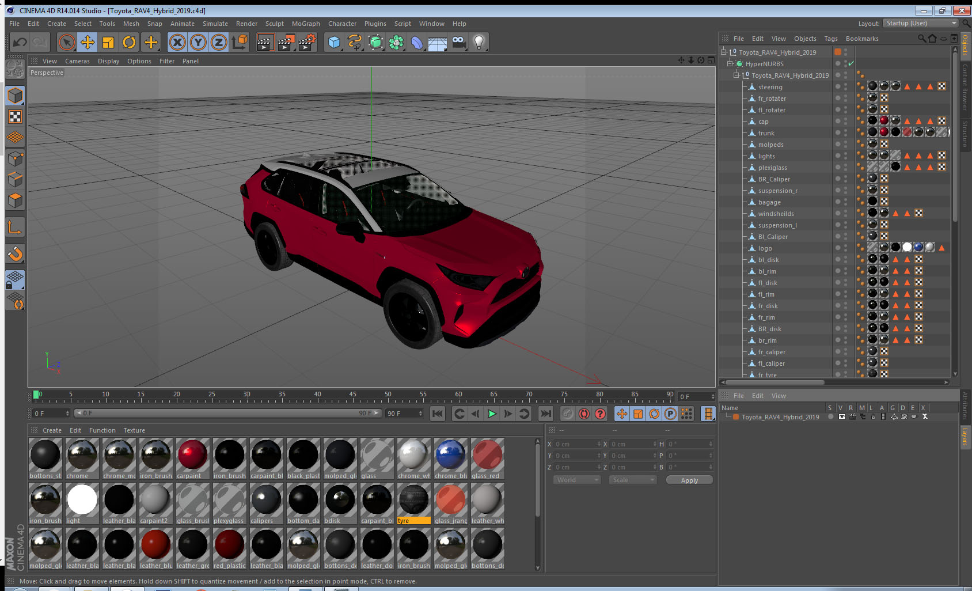Select the plexiglass object in tree

tap(772, 168)
